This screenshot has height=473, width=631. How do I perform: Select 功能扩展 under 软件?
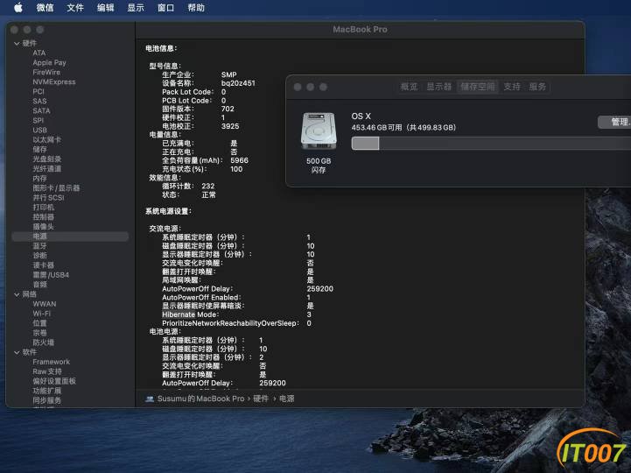[46, 392]
